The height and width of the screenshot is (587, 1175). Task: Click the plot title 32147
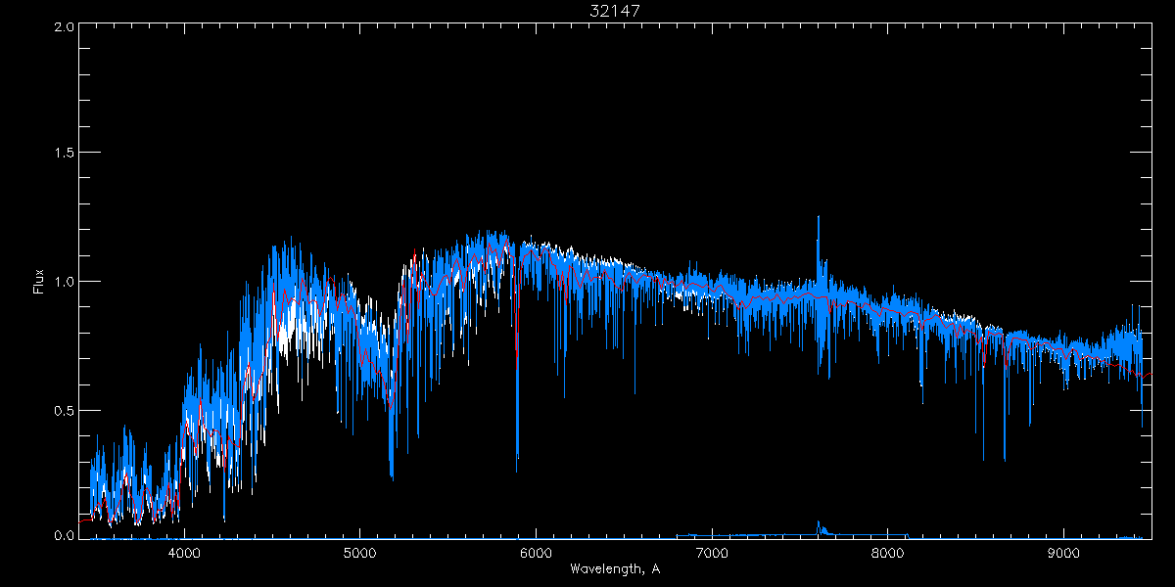[615, 11]
